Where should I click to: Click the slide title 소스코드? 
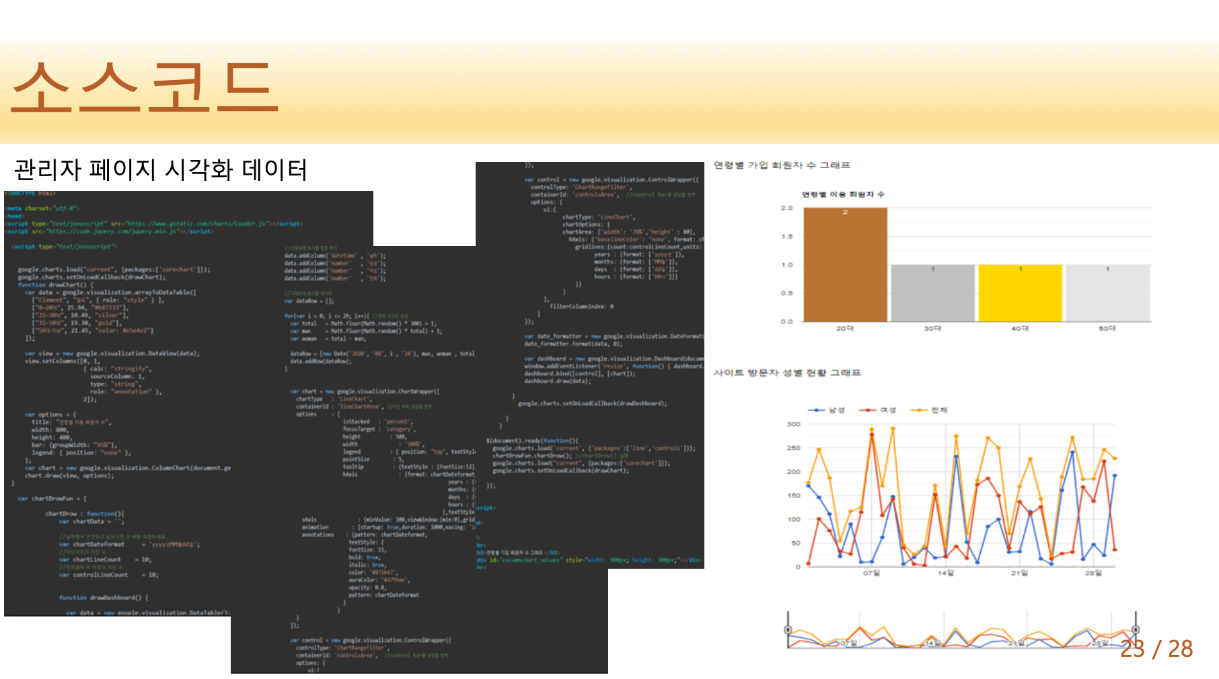coord(144,87)
